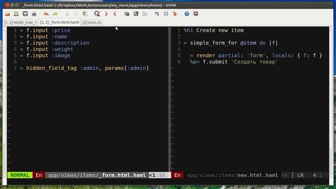Click the 'render partial:' line

(256, 56)
